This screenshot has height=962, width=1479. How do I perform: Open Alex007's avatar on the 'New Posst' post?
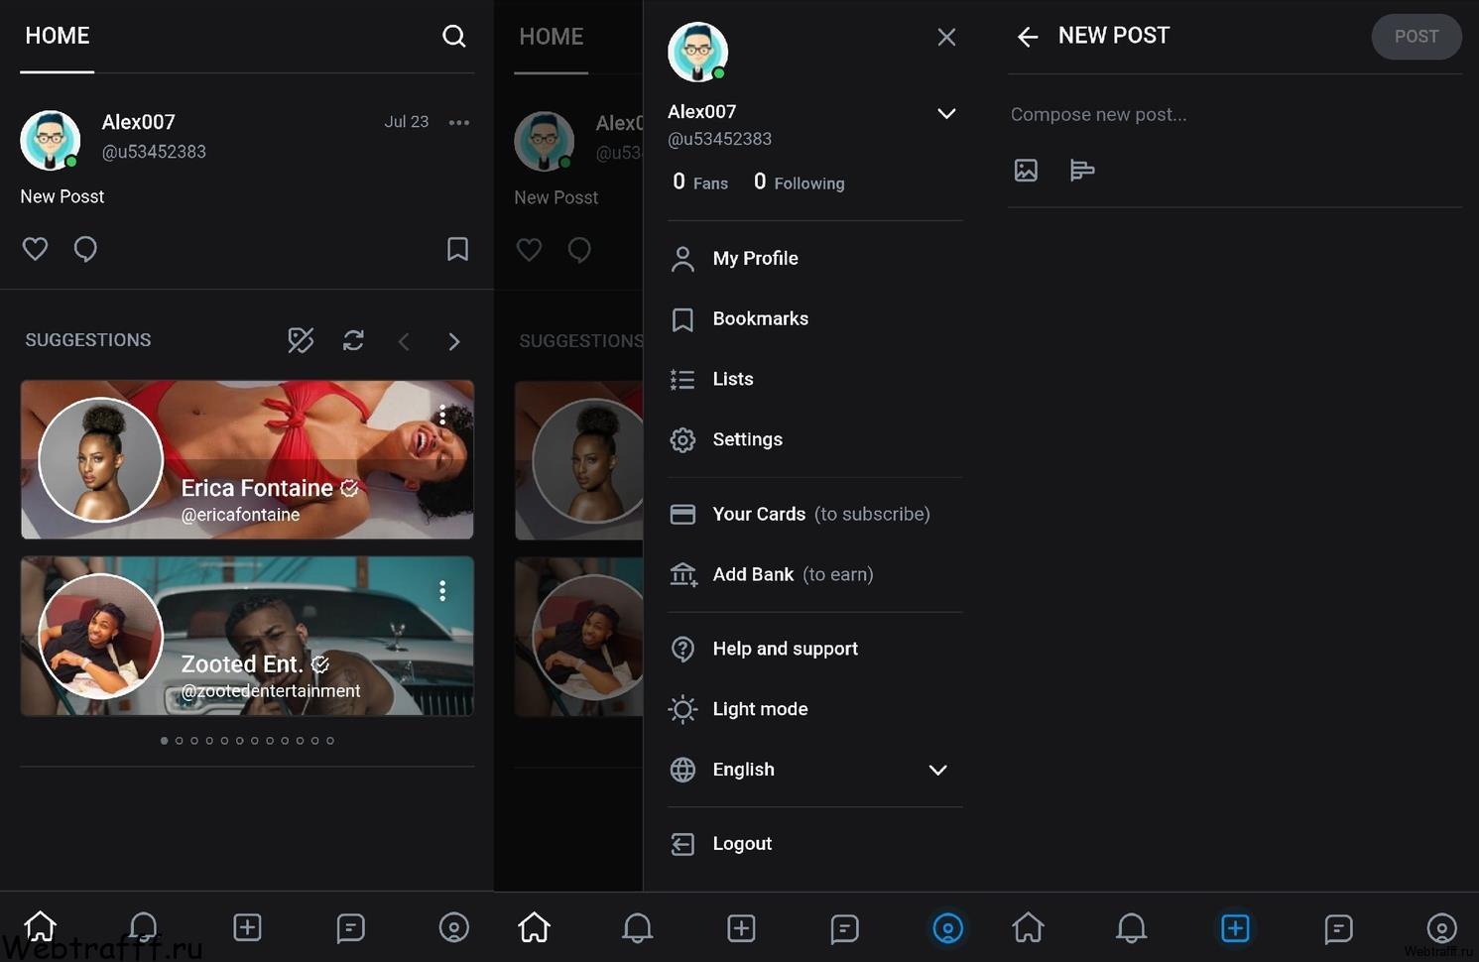(51, 140)
